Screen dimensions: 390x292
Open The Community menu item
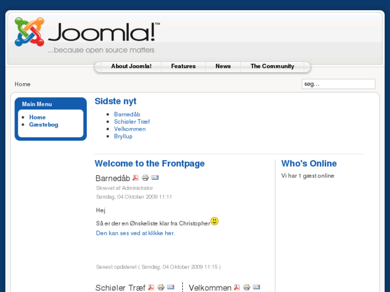273,66
